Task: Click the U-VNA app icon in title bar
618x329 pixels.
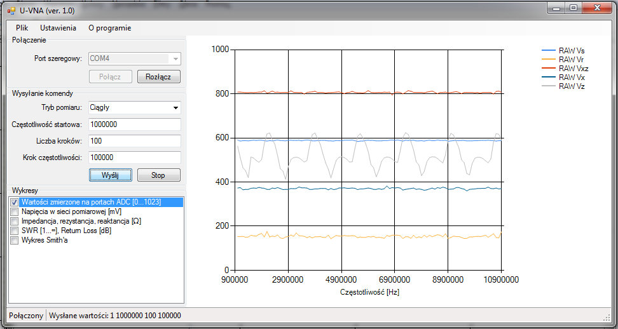Action: click(11, 11)
